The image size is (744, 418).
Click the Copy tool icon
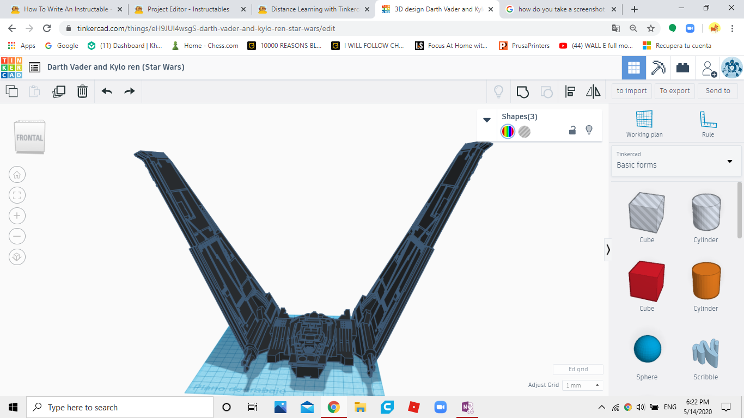[11, 91]
